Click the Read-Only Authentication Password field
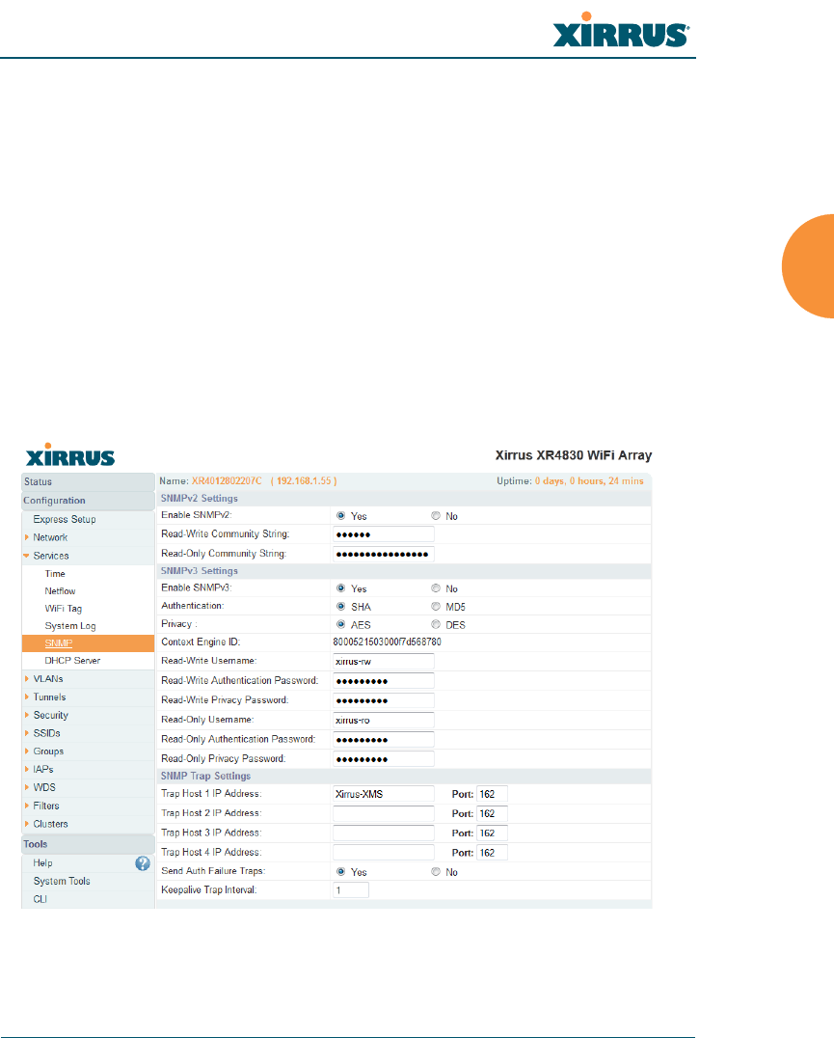 [x=384, y=740]
